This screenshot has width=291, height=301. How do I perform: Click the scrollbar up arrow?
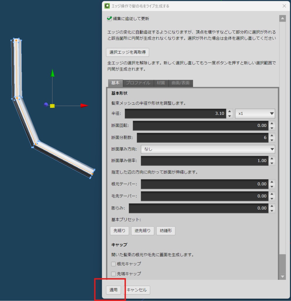tap(282, 19)
